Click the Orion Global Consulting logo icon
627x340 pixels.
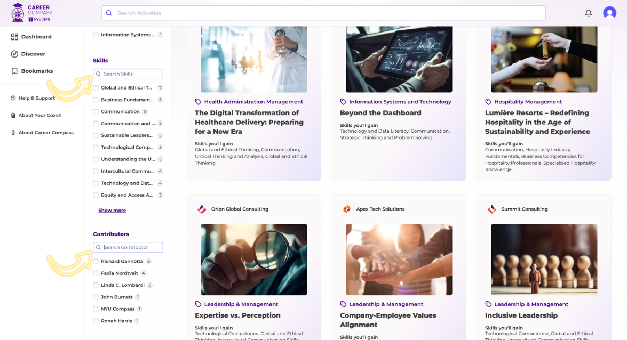tap(202, 209)
